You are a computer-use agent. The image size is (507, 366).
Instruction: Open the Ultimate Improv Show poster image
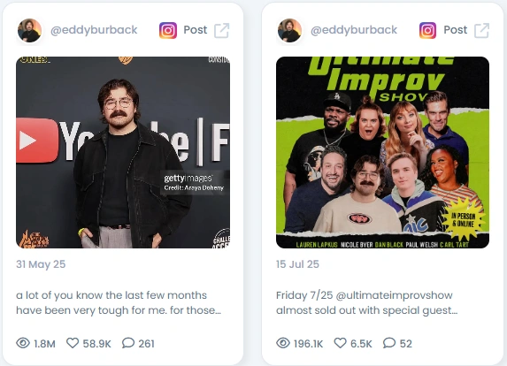382,152
